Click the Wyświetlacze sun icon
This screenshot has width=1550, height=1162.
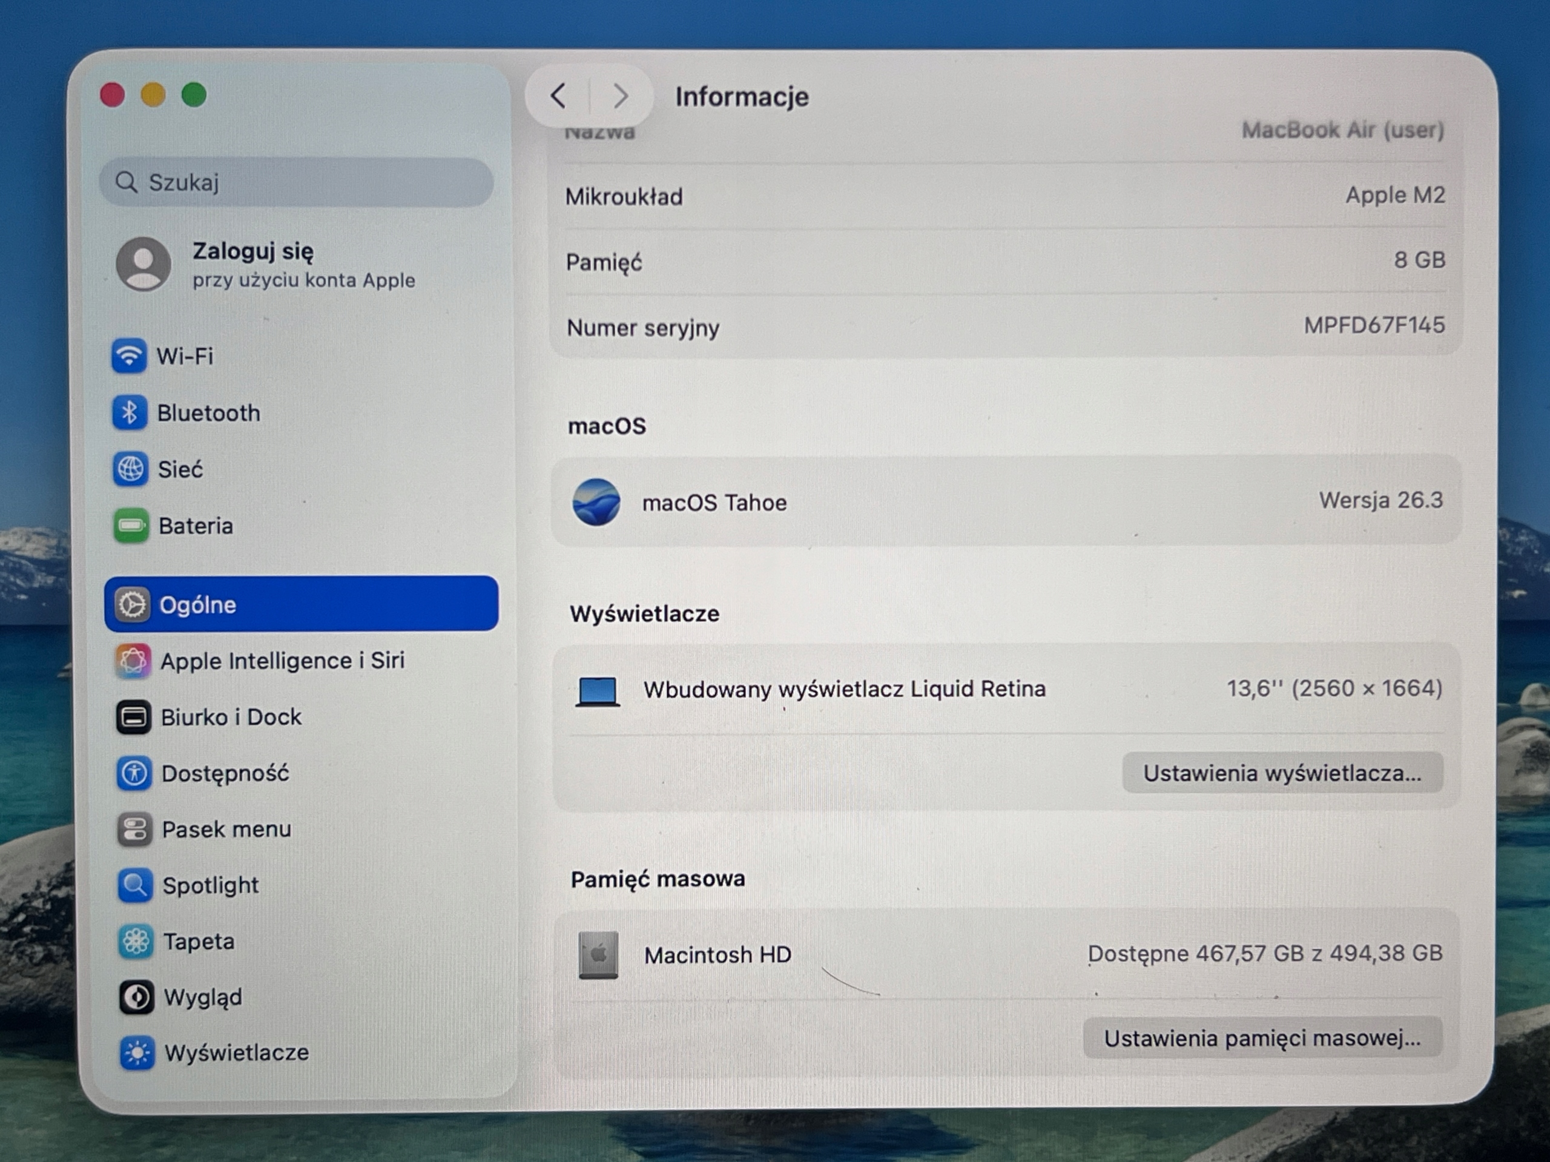pyautogui.click(x=137, y=1052)
